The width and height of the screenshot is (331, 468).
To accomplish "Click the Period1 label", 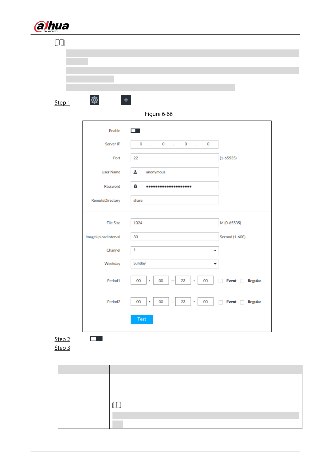I will 114,281.
